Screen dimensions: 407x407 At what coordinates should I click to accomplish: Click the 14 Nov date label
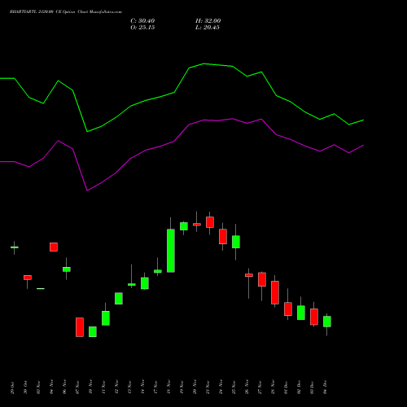142,387
